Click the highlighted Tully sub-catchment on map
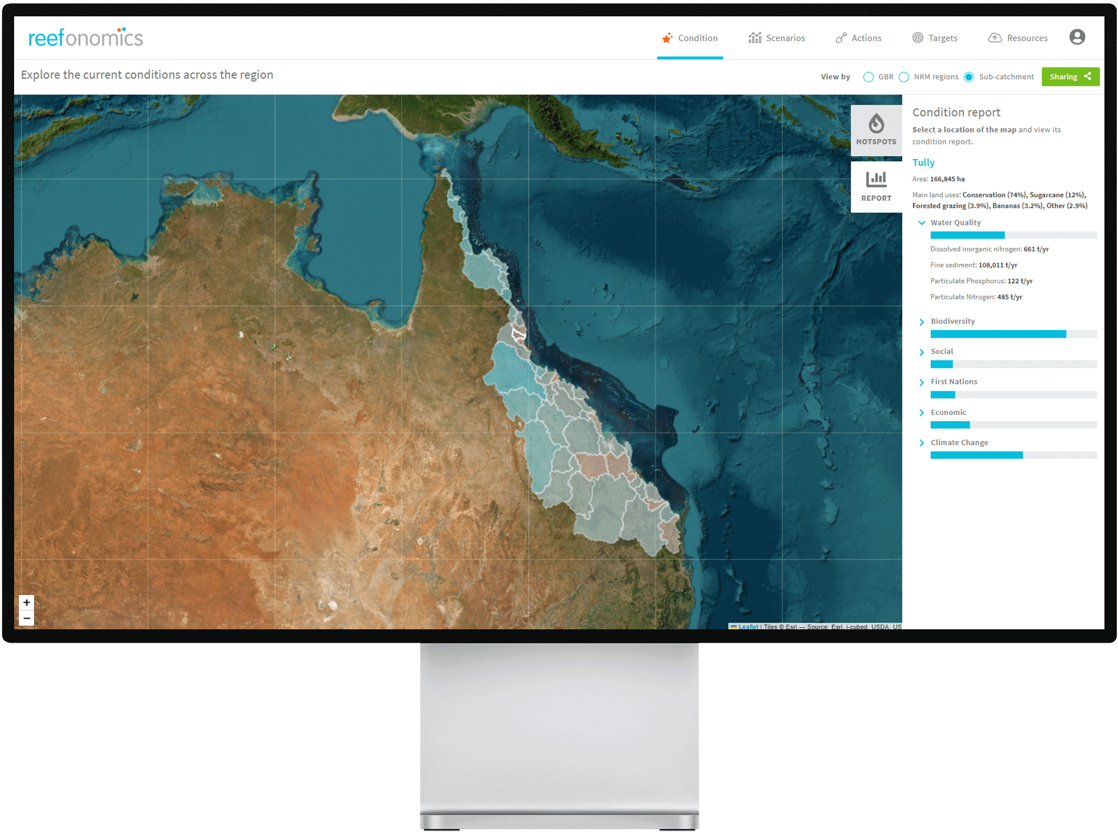Viewport: 1118px width, 834px height. (518, 334)
